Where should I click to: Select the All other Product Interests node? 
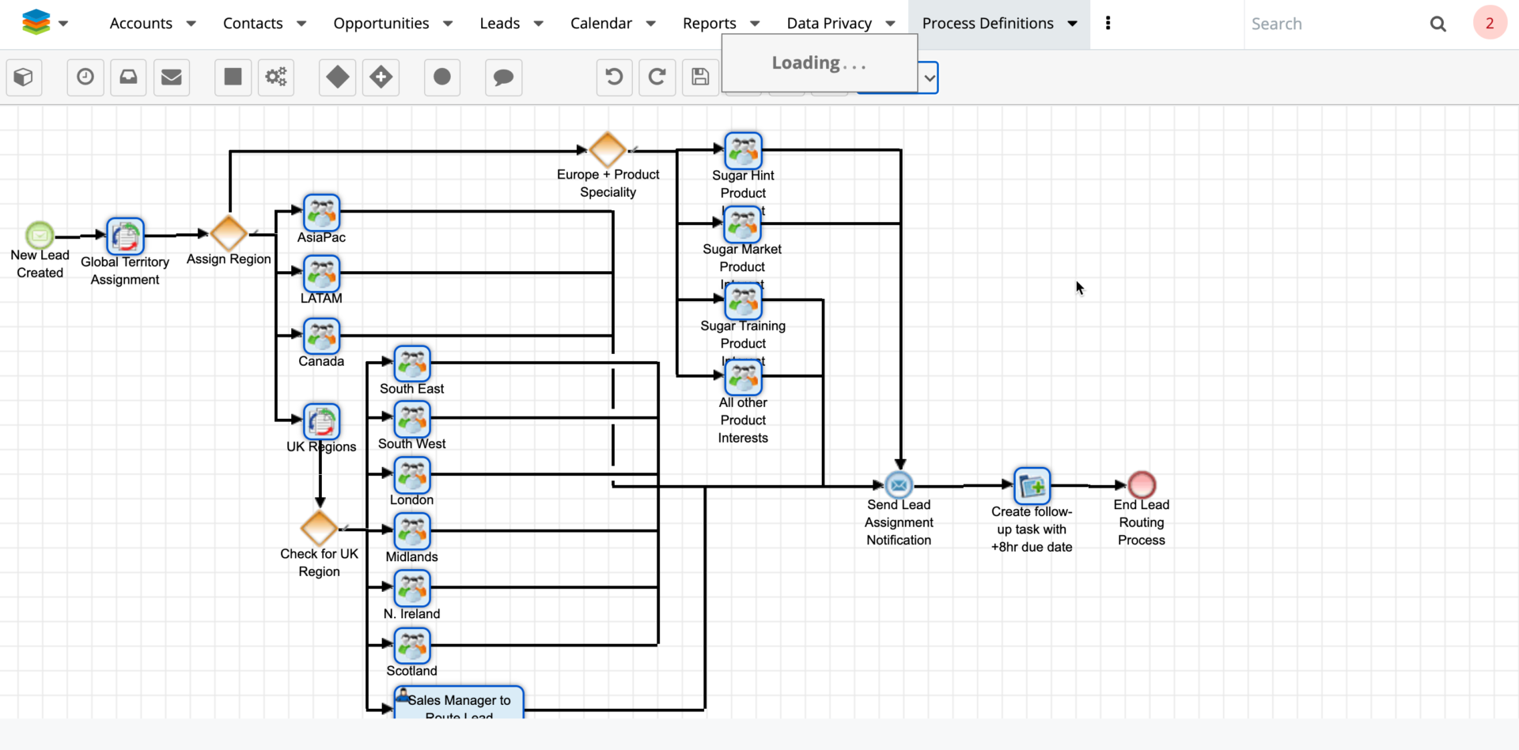pos(744,378)
